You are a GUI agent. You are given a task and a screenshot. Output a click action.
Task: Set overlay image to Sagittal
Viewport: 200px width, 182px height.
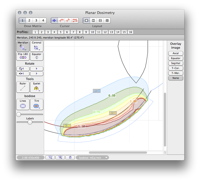coord(176,63)
